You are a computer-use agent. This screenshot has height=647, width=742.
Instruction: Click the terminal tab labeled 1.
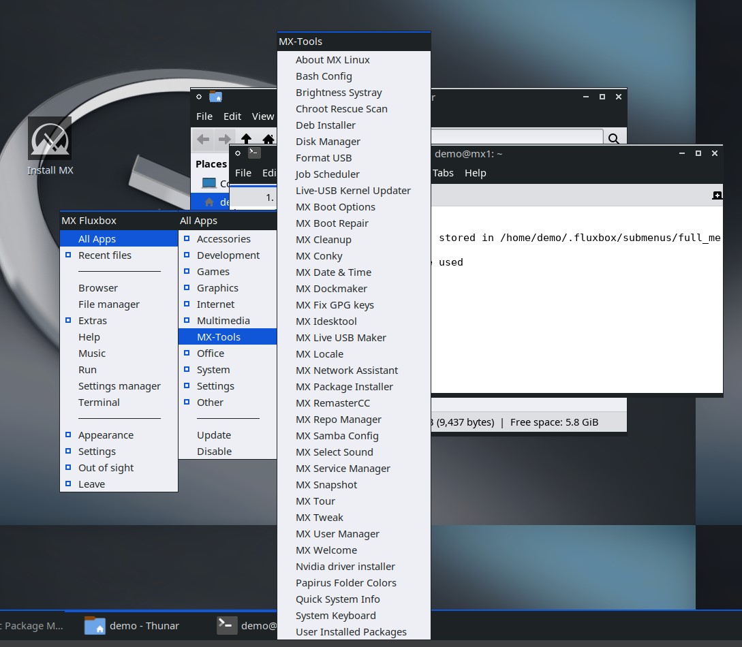click(253, 198)
